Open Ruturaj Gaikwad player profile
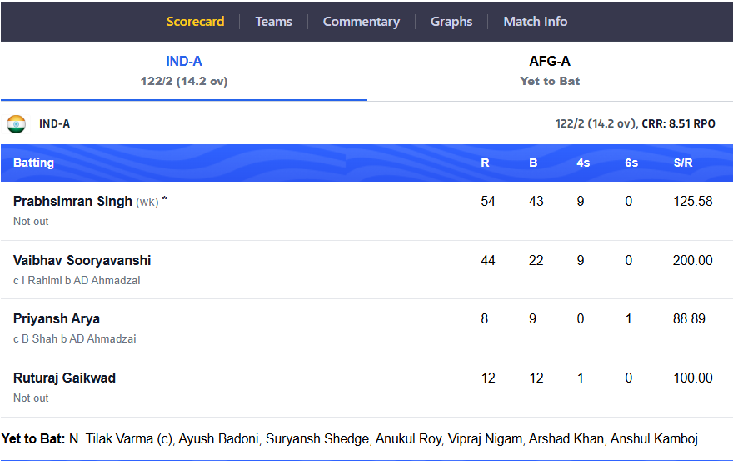This screenshot has height=461, width=733. [x=64, y=378]
